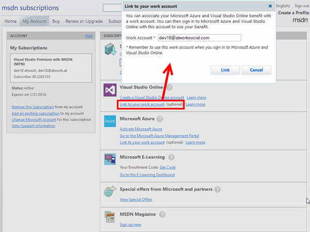The image size is (310, 232).
Task: Open help bubble next to MSDN Magazine
Action: tap(162, 214)
